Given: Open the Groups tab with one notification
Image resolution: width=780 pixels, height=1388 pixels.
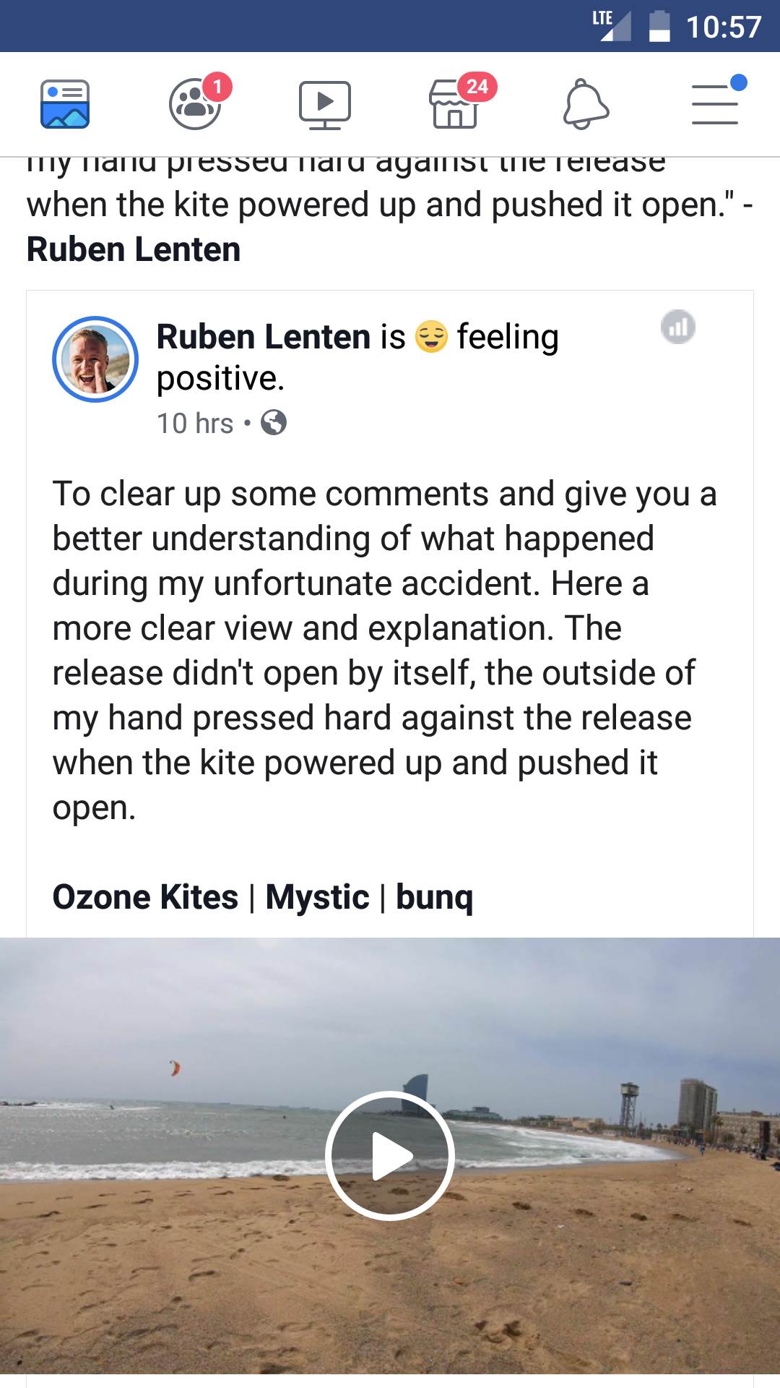Looking at the screenshot, I should (195, 104).
